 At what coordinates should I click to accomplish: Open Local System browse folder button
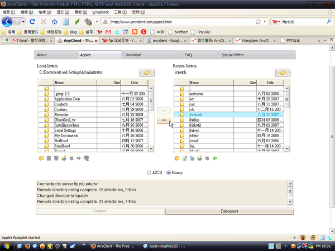click(147, 73)
